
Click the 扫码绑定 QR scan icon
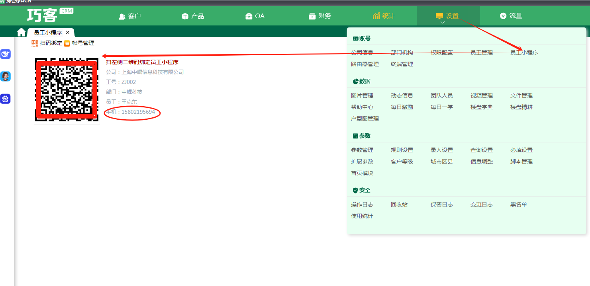coord(35,43)
